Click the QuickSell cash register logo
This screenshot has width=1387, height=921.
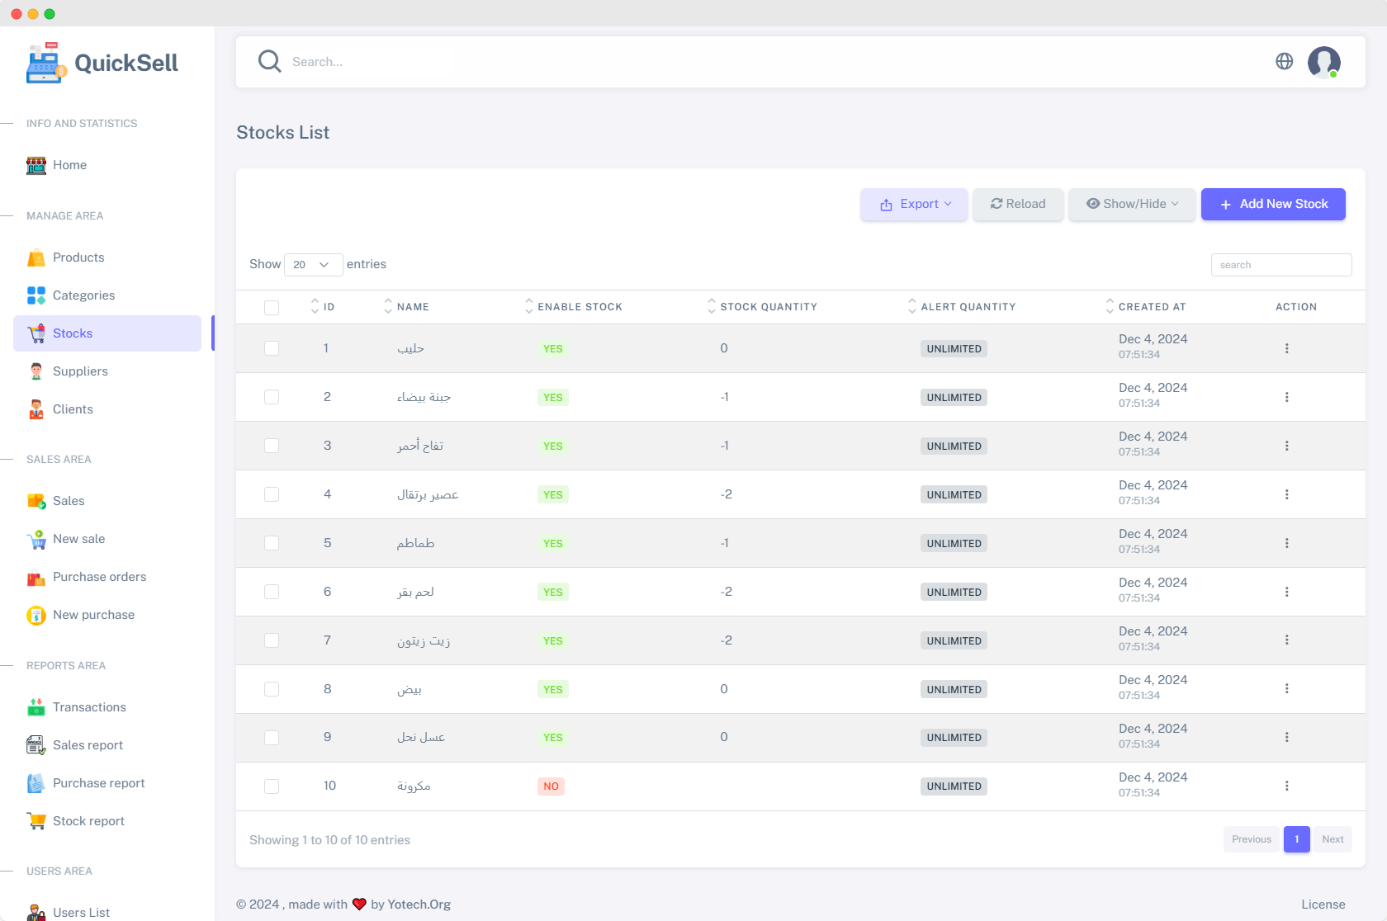(x=46, y=63)
